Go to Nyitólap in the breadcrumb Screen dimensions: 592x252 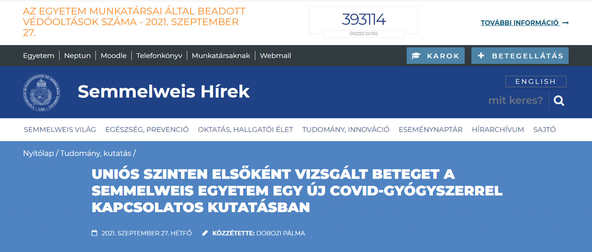[x=38, y=153]
